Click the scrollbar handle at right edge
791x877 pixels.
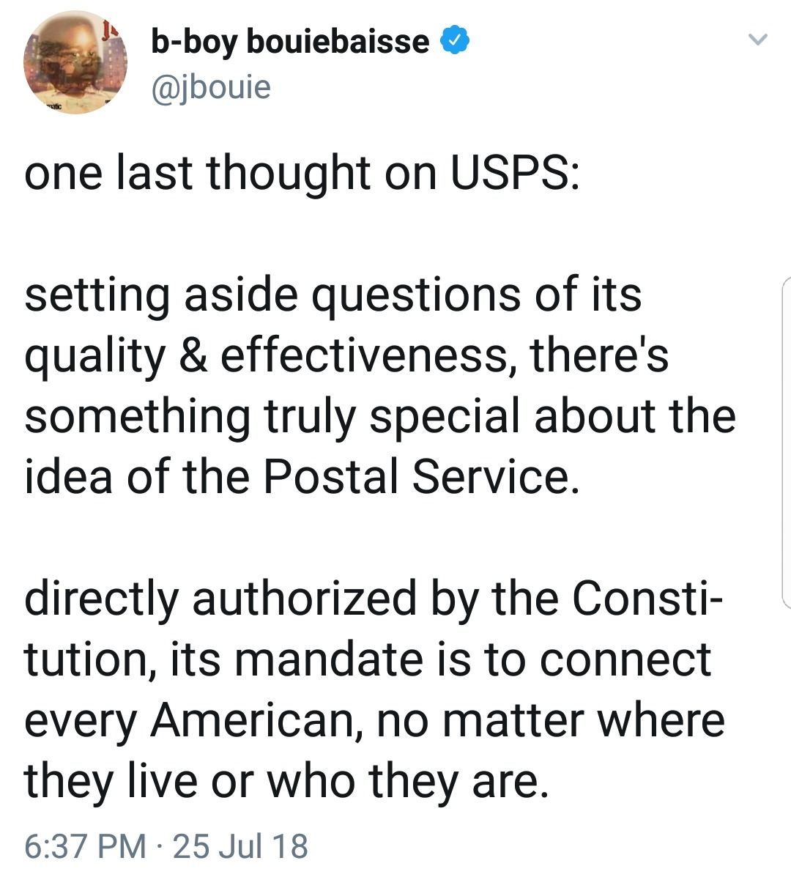(786, 443)
